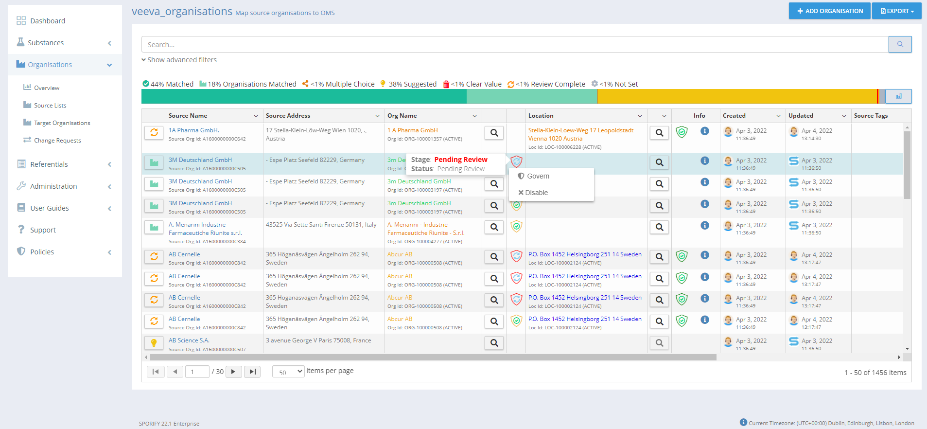Click the search magnifier button beside the search box
Viewport: 927px width, 429px height.
900,44
